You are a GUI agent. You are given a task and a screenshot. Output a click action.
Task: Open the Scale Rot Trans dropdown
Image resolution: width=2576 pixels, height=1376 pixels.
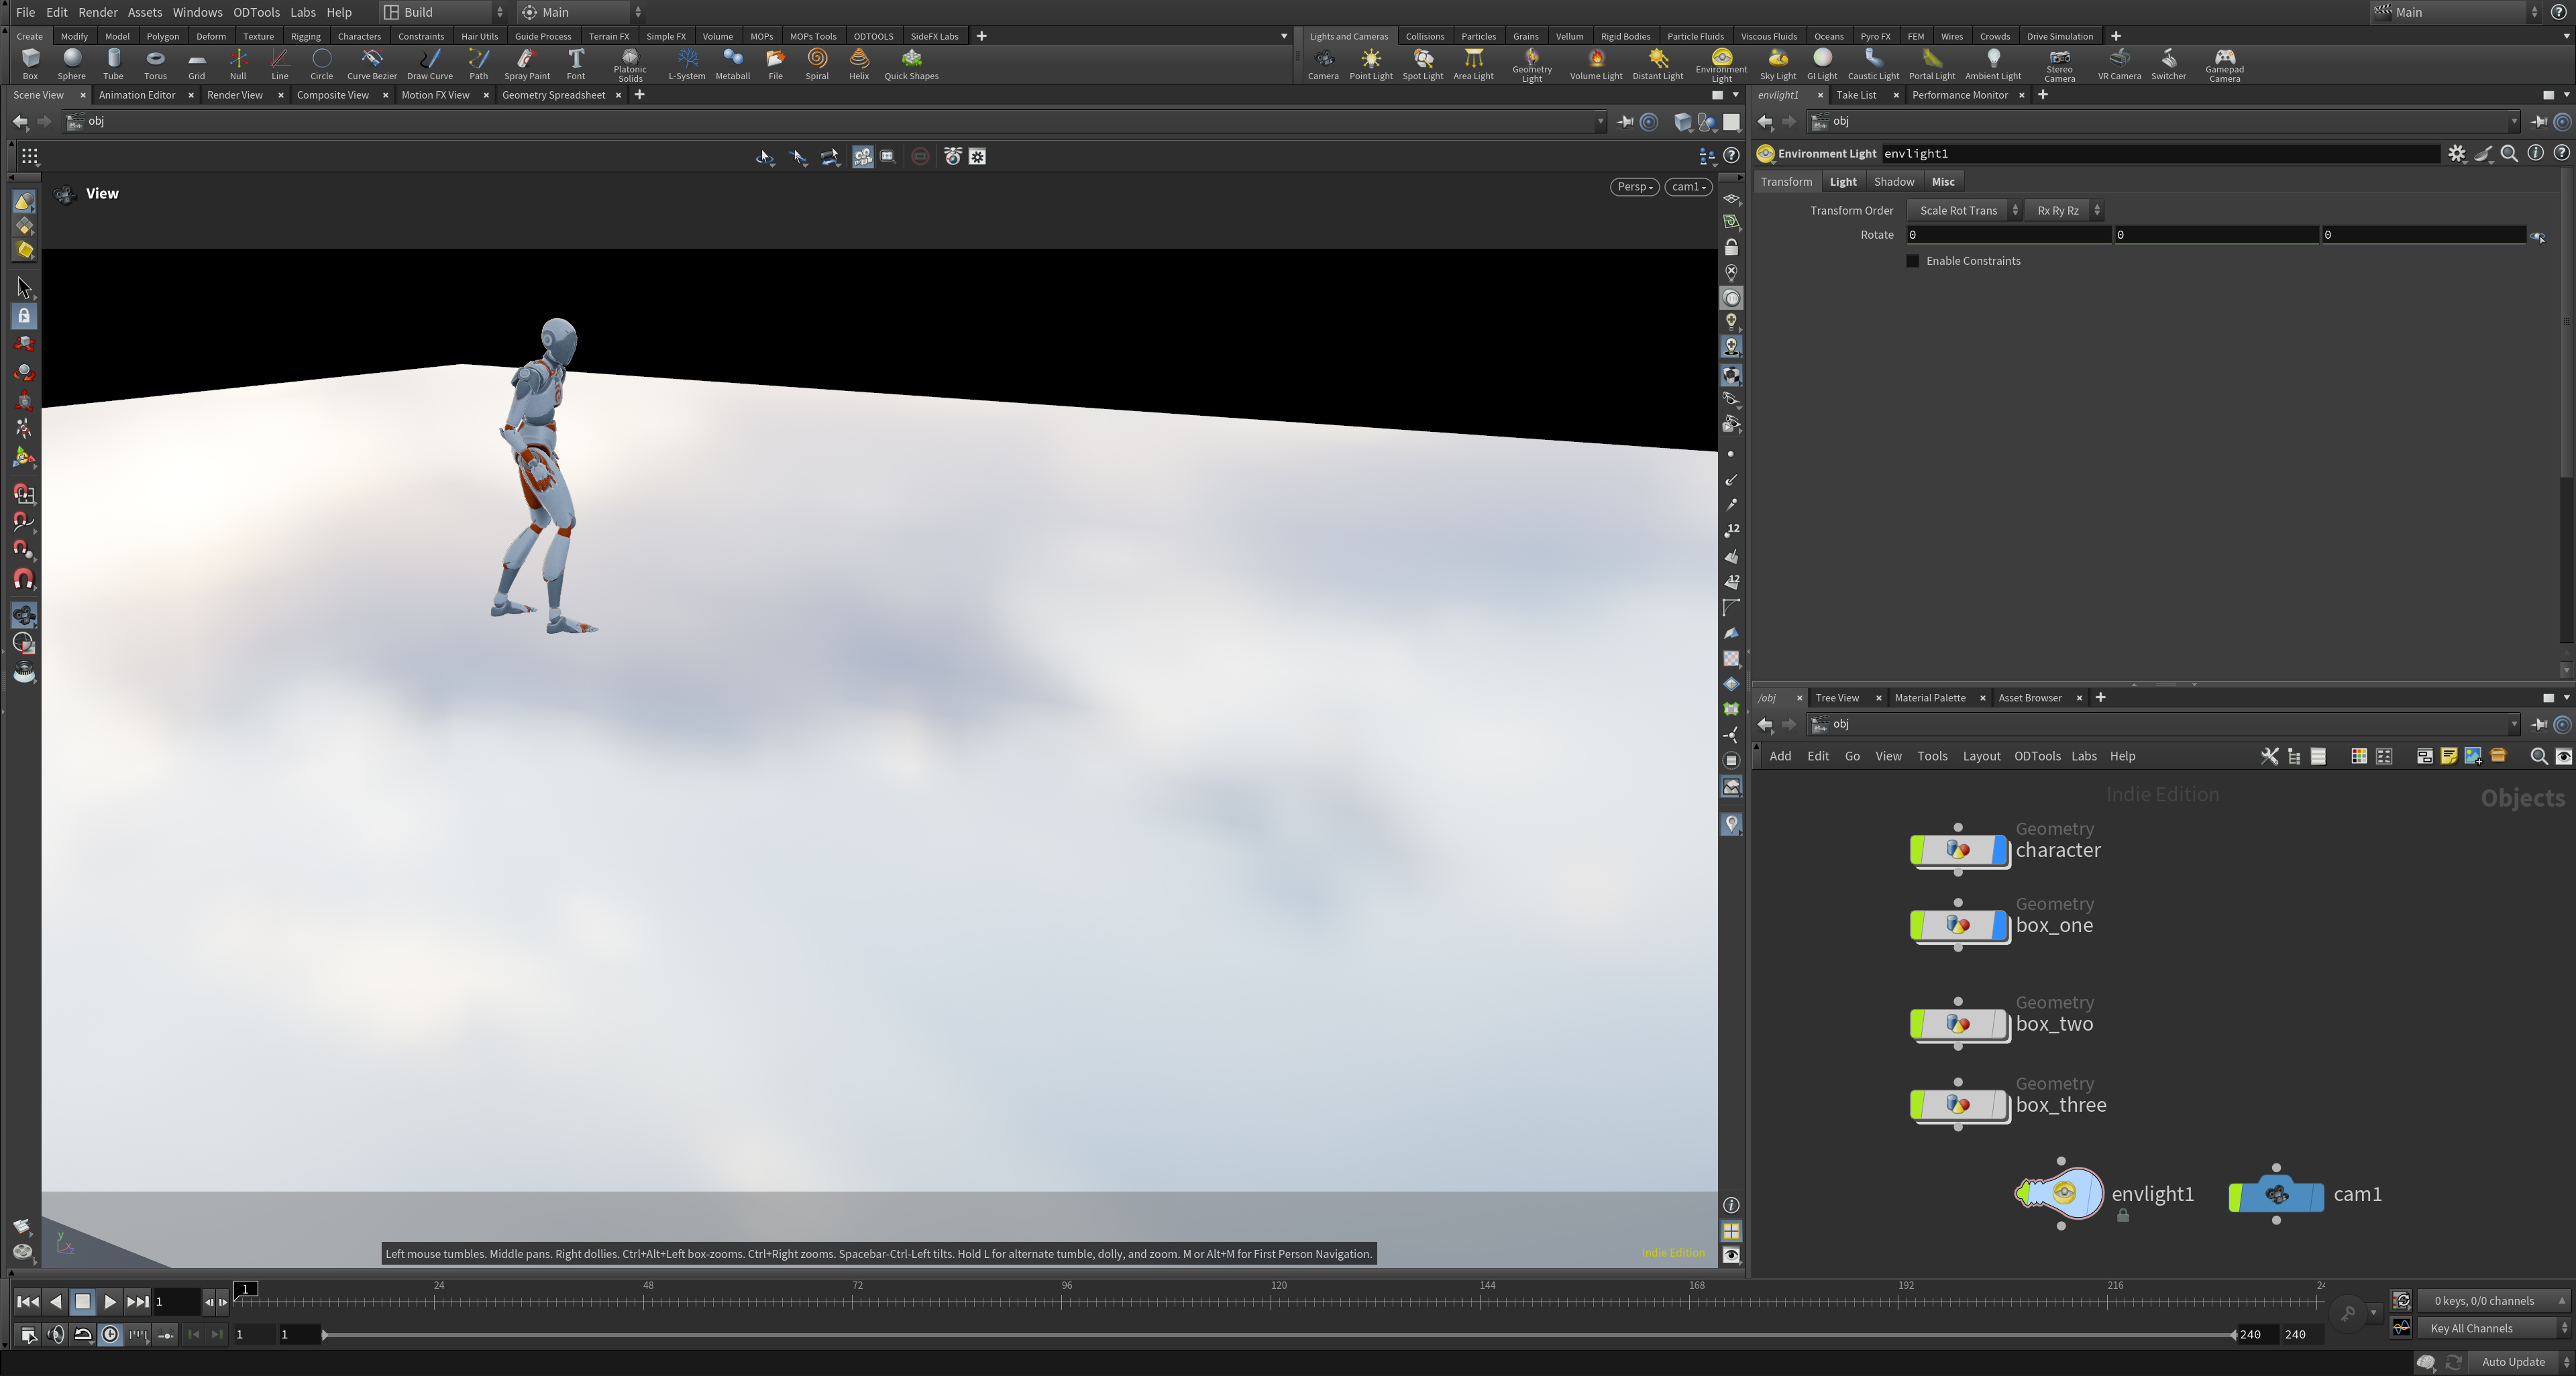[1964, 211]
